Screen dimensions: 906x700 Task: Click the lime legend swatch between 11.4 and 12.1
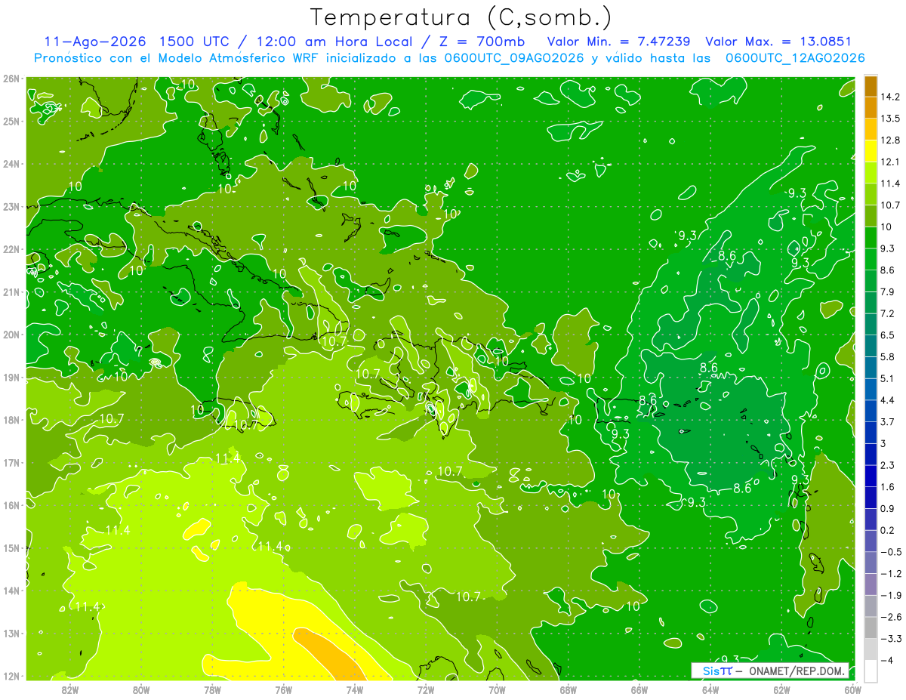[871, 172]
